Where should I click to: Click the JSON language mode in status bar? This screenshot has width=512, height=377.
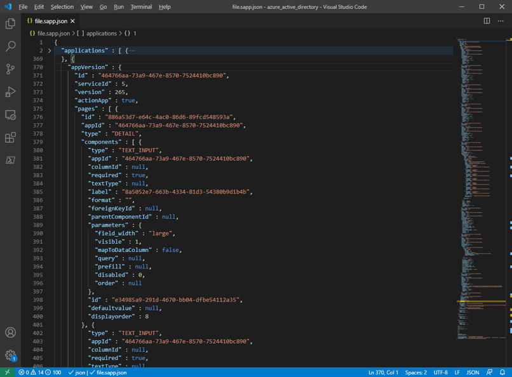pos(473,373)
